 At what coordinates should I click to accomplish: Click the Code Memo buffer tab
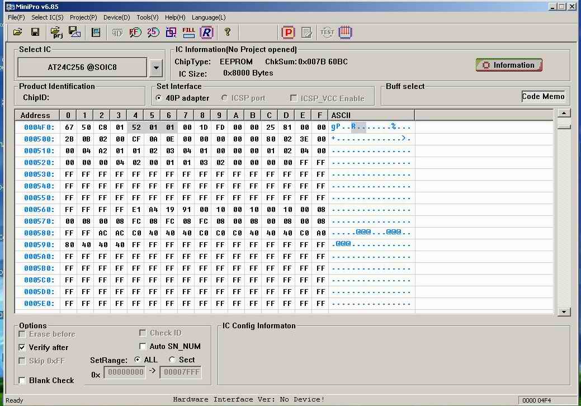point(543,96)
